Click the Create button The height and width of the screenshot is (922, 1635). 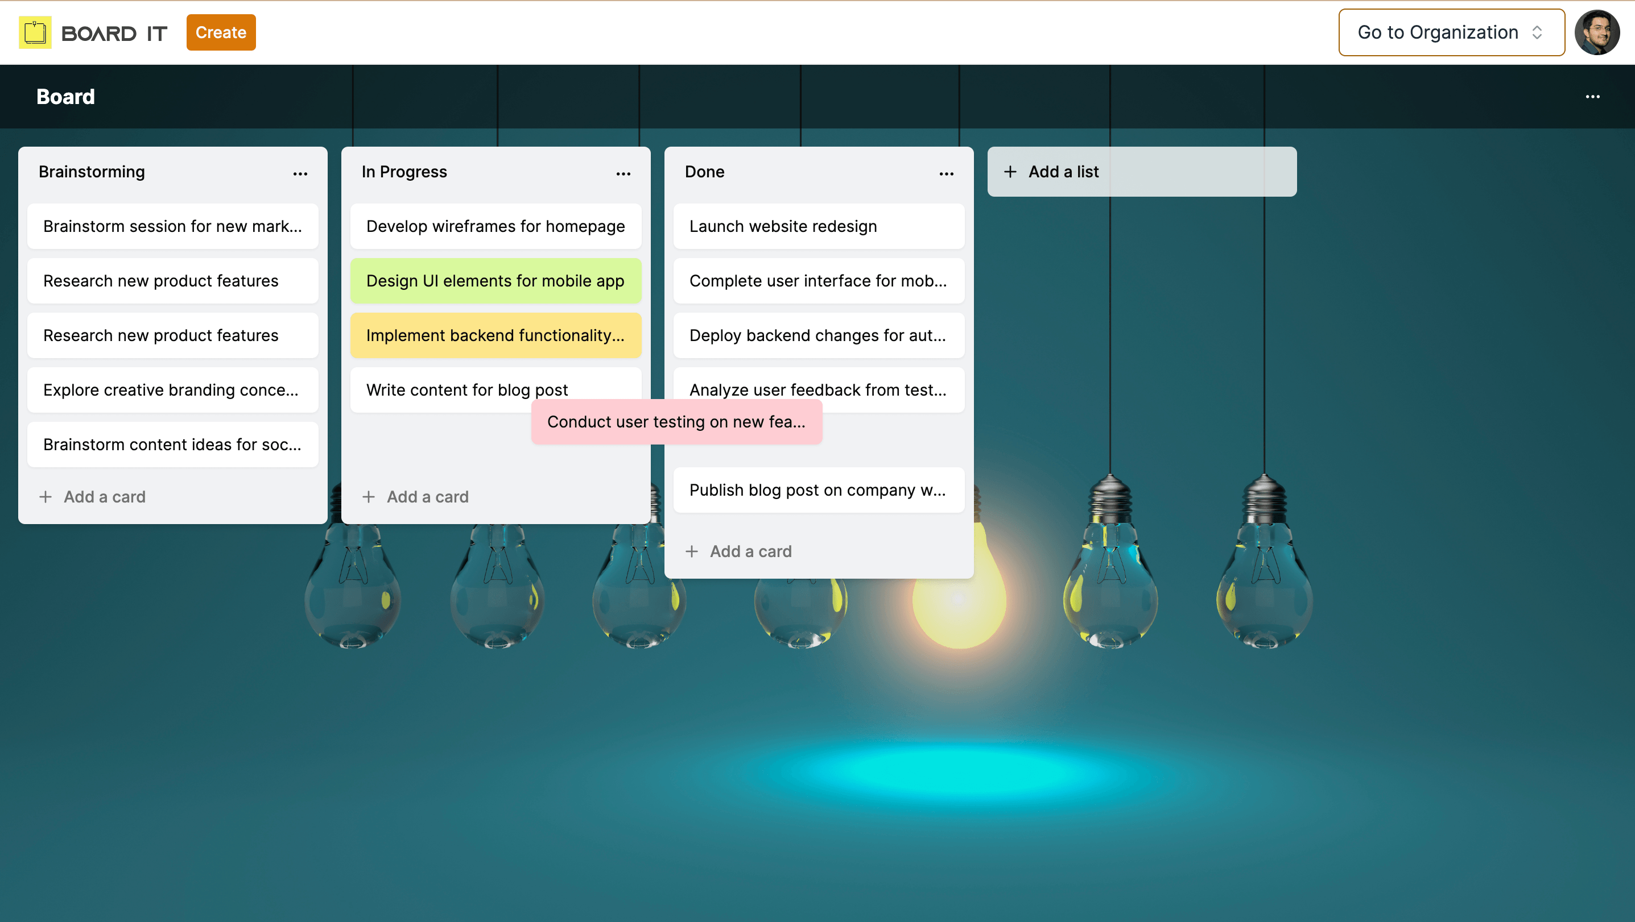pyautogui.click(x=220, y=32)
